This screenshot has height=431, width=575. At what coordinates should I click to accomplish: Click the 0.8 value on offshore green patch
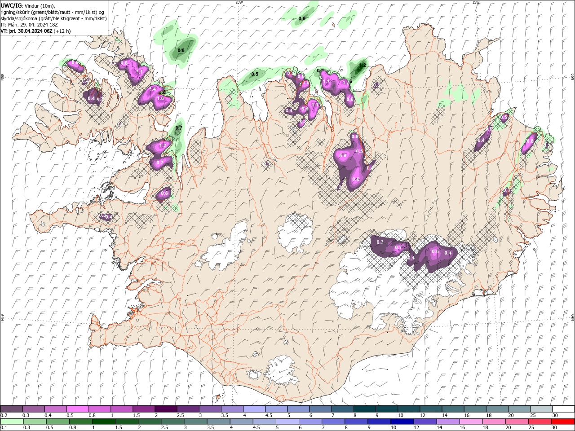point(181,51)
